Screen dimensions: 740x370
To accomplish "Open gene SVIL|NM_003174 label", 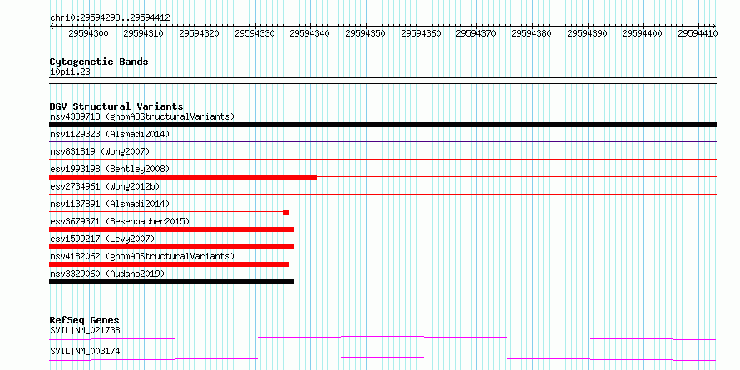I will tap(85, 352).
